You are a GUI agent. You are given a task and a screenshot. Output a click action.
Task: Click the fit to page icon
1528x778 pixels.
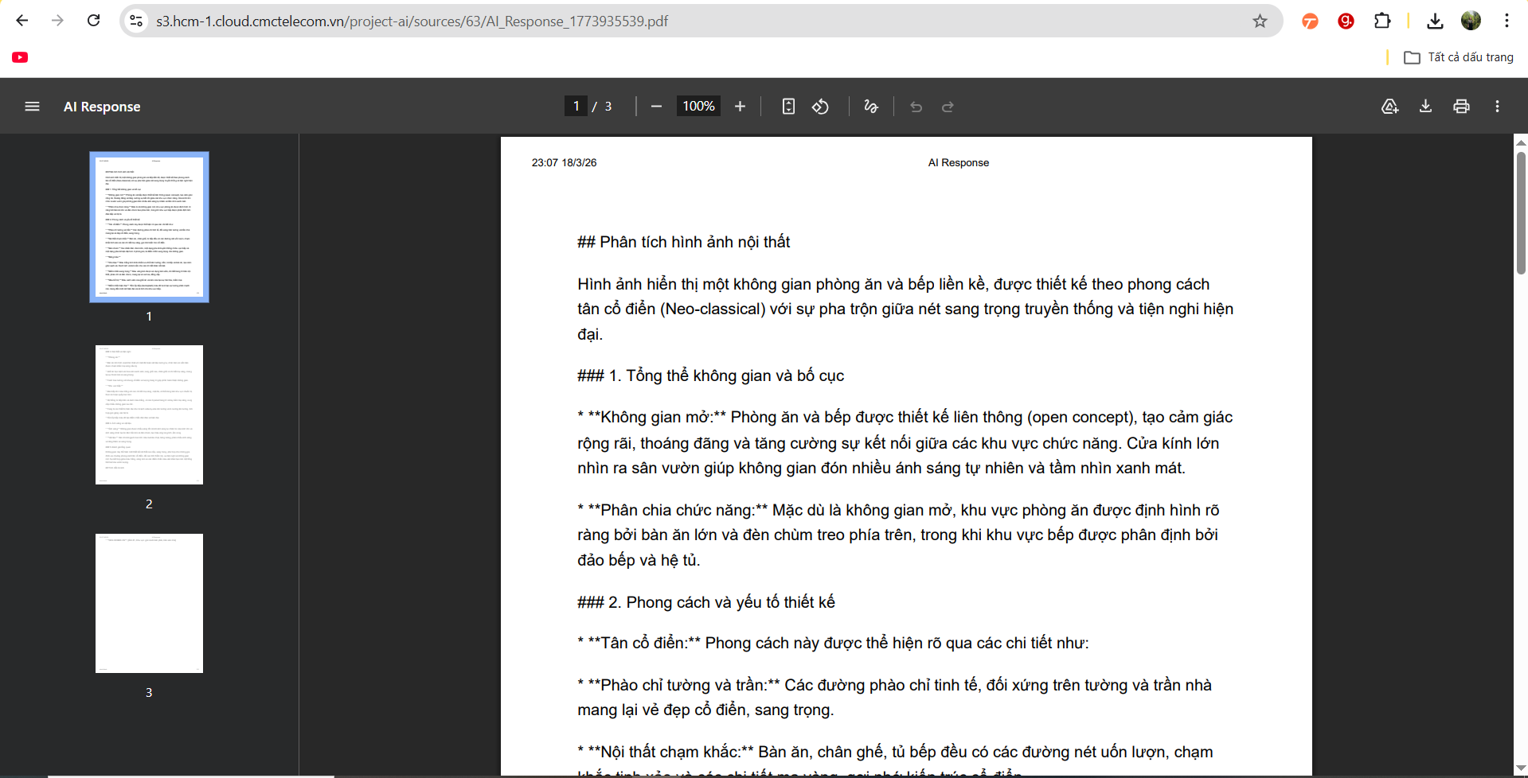788,107
